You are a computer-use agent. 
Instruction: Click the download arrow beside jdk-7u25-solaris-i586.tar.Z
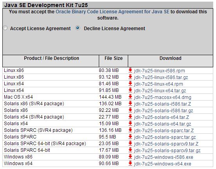click(130, 103)
